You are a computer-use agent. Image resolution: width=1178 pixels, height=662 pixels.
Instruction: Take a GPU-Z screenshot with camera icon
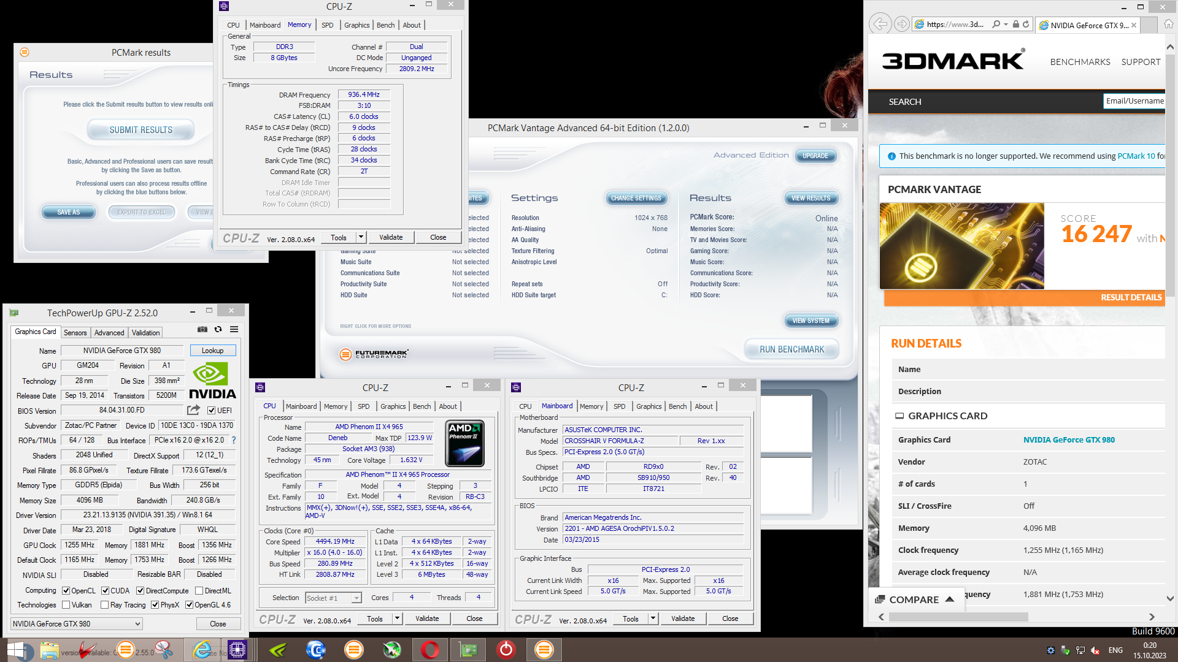click(x=202, y=329)
